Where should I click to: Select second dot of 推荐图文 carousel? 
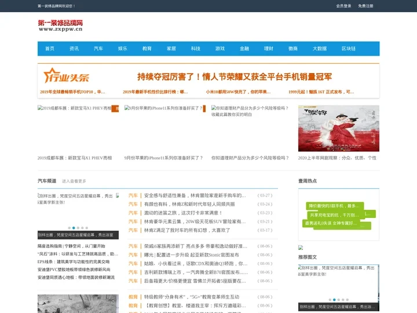(334, 300)
